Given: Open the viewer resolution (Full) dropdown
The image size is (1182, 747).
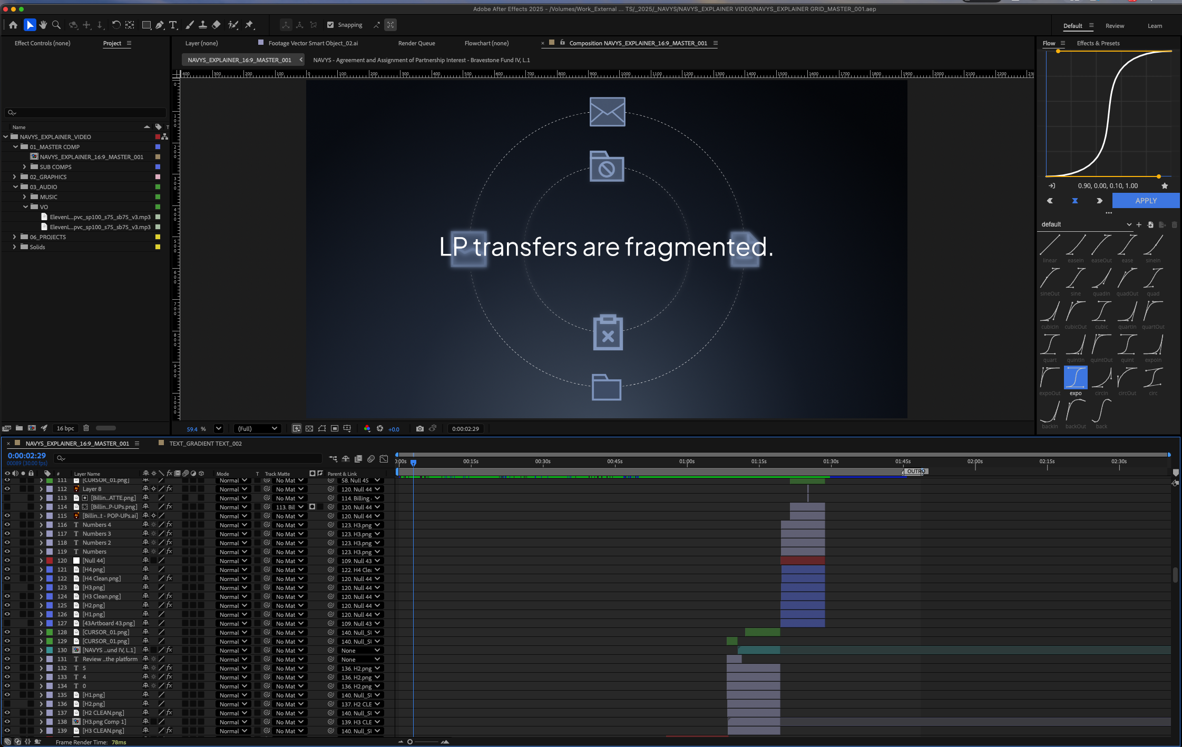Looking at the screenshot, I should [x=257, y=429].
